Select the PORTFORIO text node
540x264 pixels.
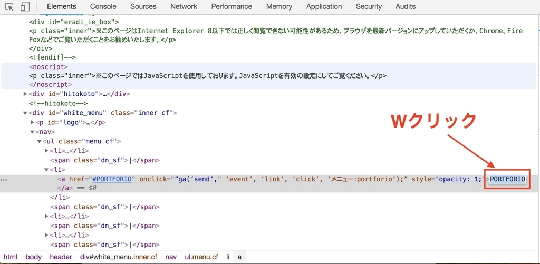point(507,179)
